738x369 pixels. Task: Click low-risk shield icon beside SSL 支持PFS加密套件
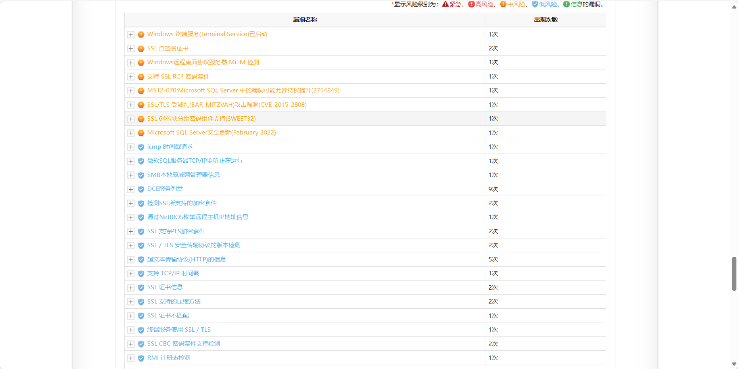point(141,232)
